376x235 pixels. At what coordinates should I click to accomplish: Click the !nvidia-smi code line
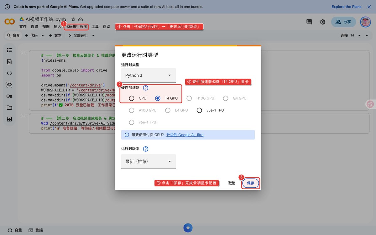[x=53, y=60]
